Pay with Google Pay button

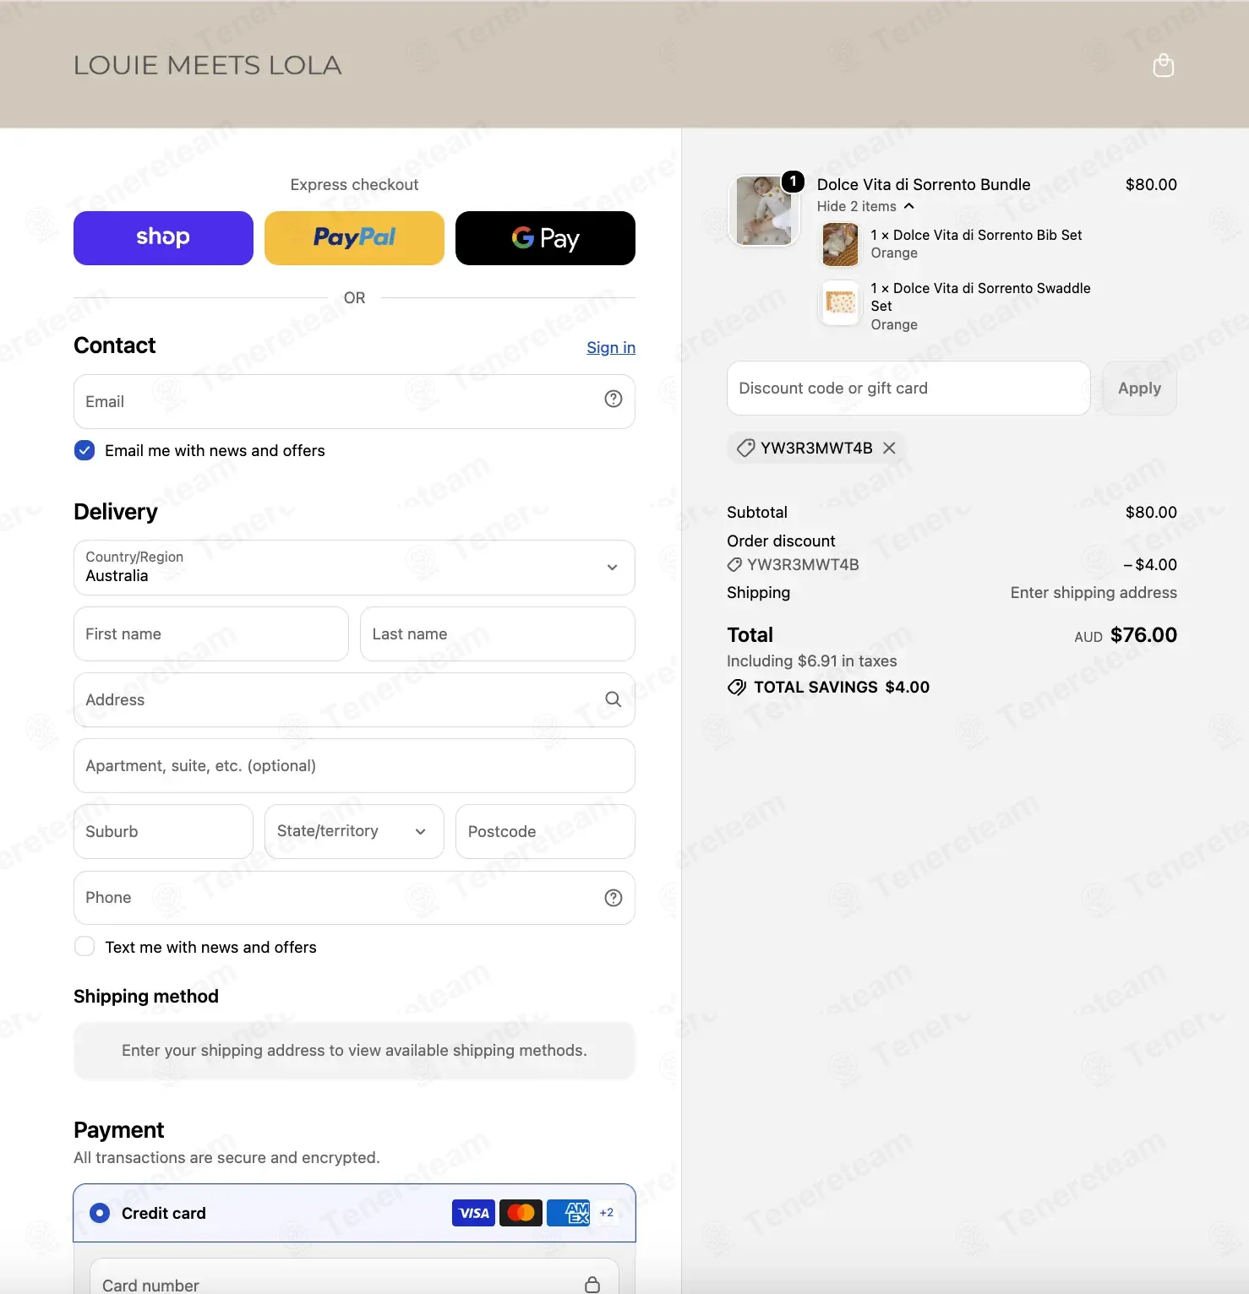point(545,238)
